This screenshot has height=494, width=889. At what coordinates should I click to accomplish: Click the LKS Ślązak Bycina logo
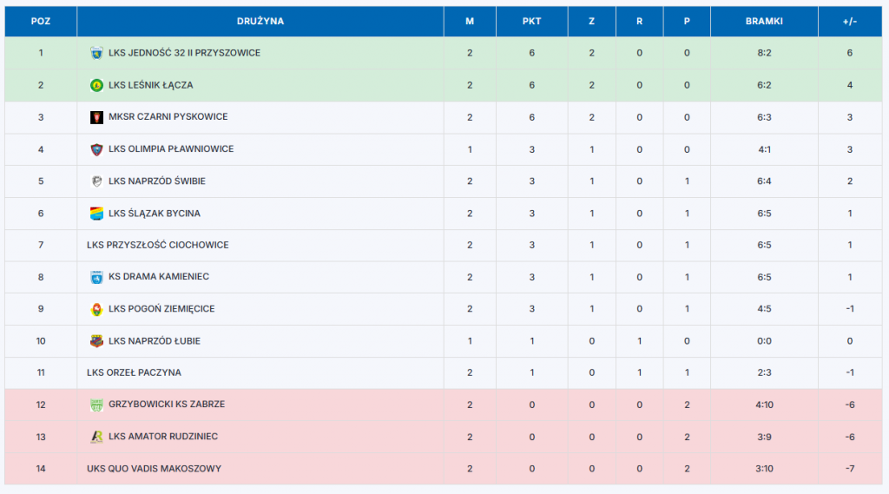[x=96, y=214]
